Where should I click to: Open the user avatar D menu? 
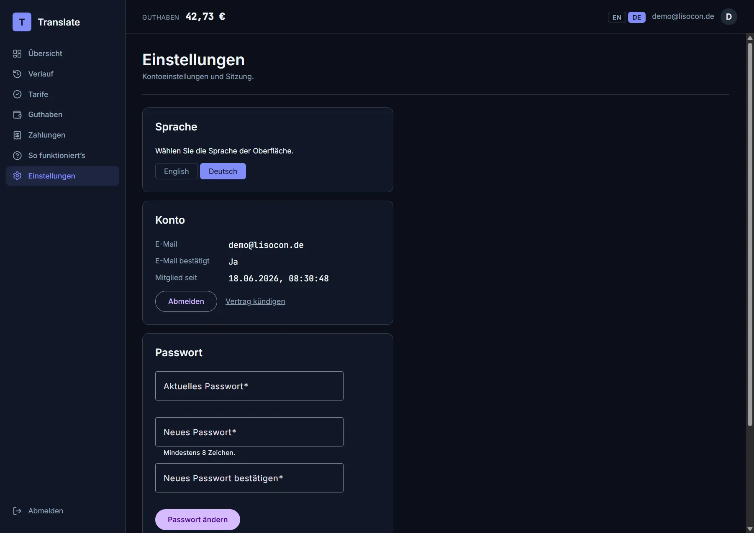pyautogui.click(x=728, y=17)
